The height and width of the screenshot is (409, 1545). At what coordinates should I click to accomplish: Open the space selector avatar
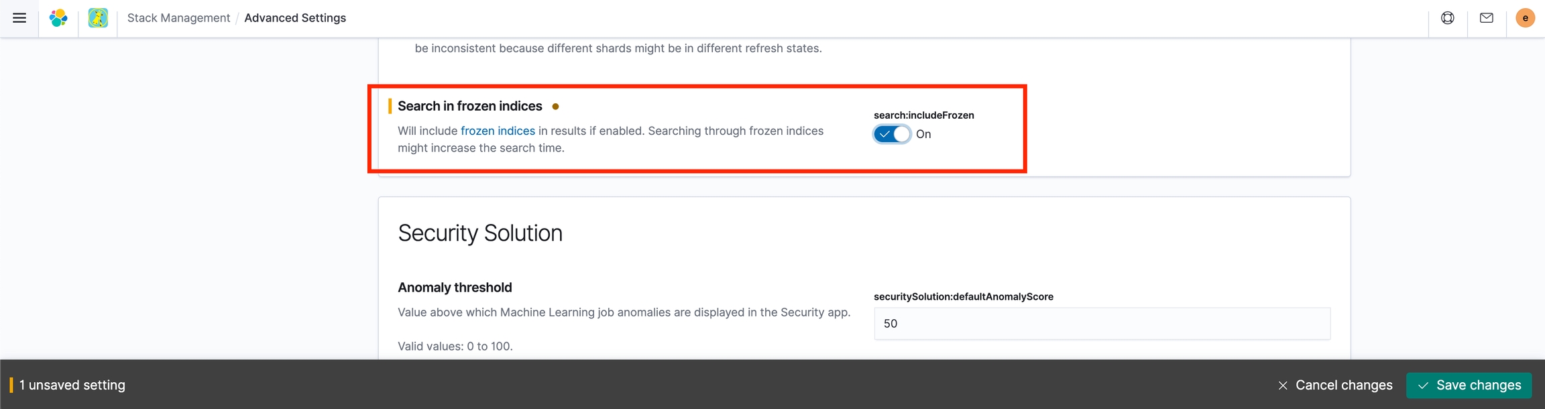[x=98, y=18]
